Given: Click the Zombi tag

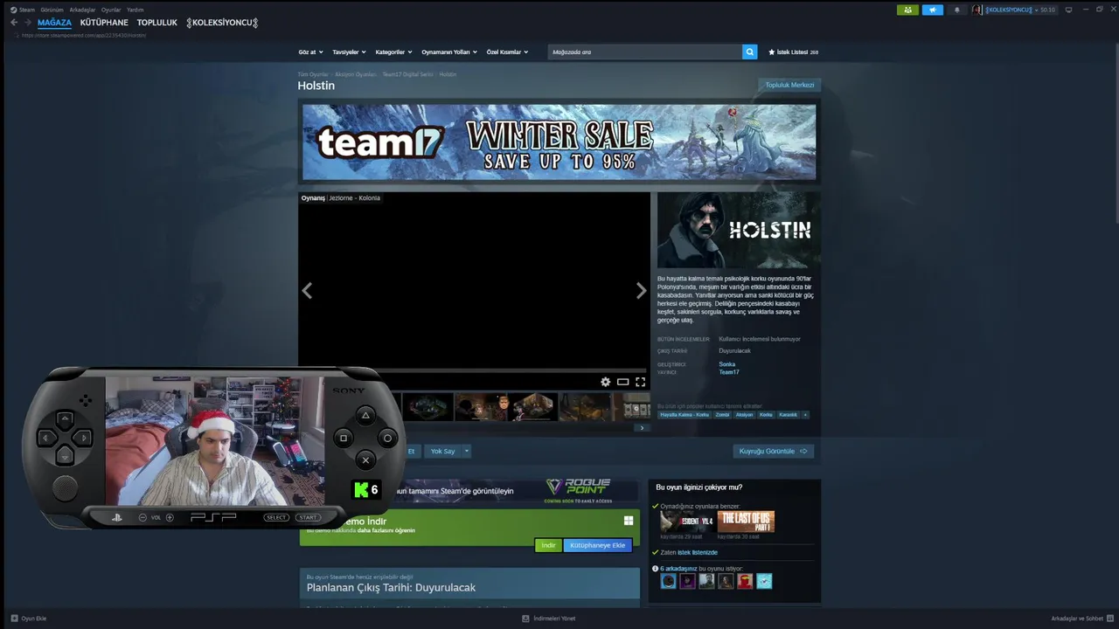Looking at the screenshot, I should (722, 415).
